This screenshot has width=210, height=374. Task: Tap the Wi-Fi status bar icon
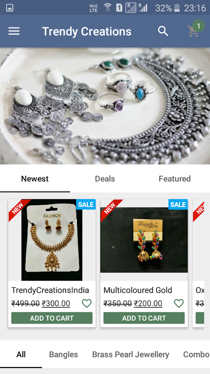[108, 7]
